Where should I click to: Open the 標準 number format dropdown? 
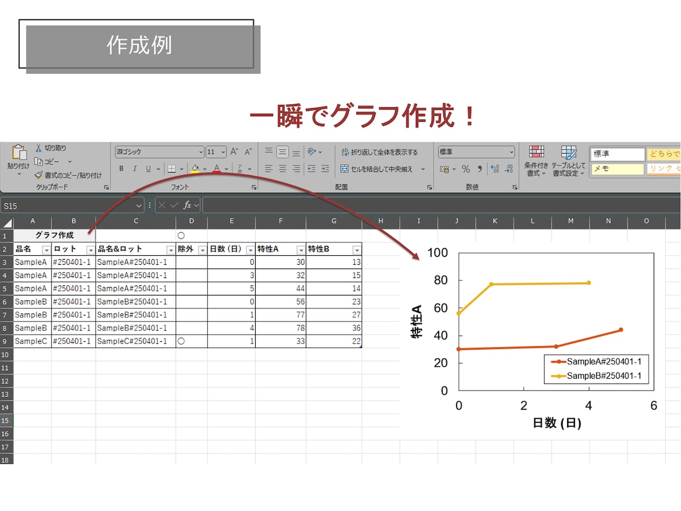point(511,152)
